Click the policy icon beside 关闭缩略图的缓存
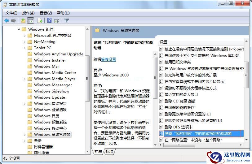 click(161, 107)
